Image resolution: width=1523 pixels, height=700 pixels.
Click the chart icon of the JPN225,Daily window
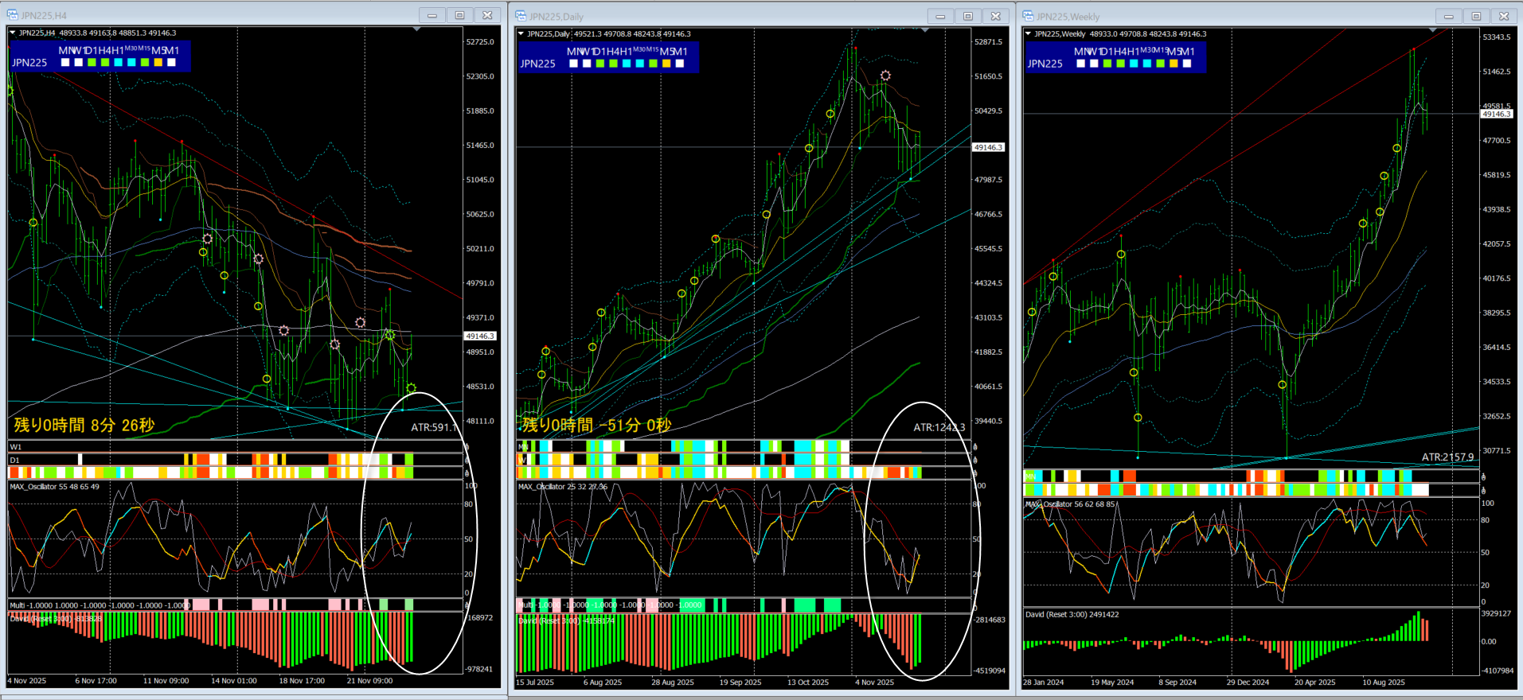point(521,16)
